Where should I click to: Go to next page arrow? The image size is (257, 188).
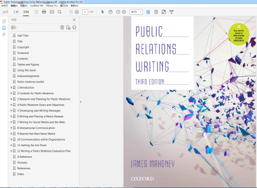(x=77, y=12)
